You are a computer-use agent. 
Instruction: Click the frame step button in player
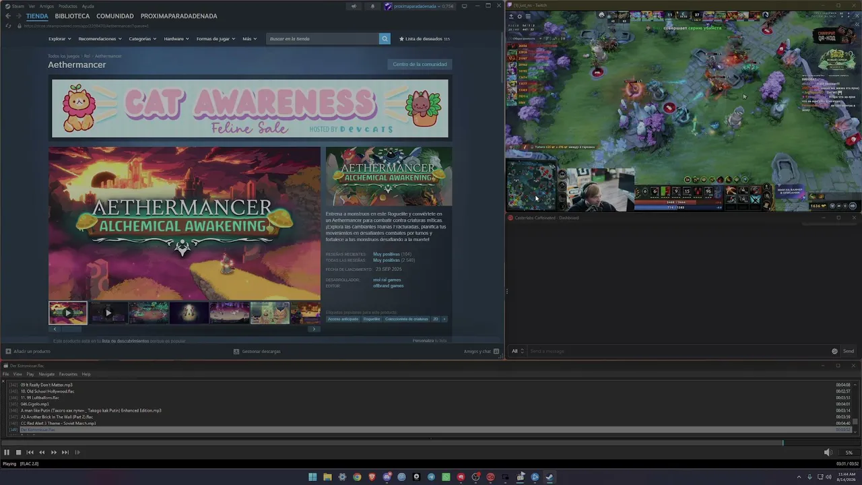[x=77, y=453]
